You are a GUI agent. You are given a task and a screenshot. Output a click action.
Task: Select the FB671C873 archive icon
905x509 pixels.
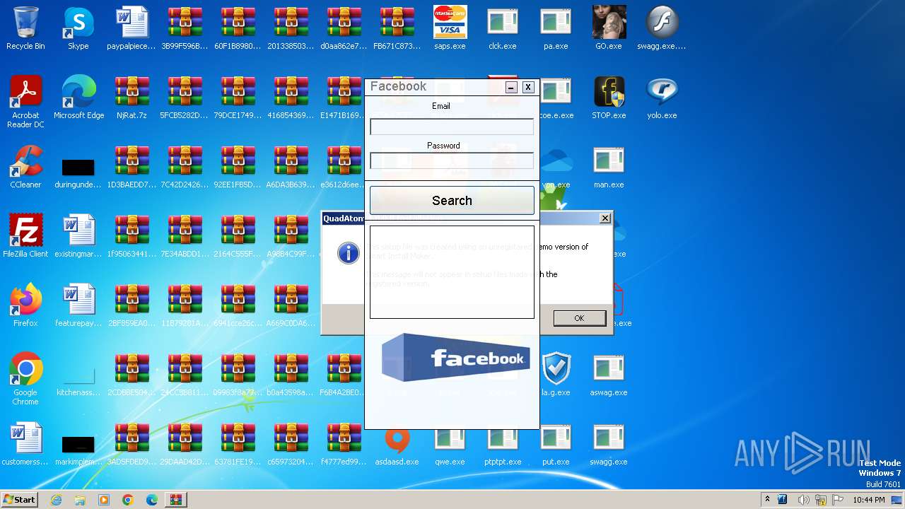point(397,28)
